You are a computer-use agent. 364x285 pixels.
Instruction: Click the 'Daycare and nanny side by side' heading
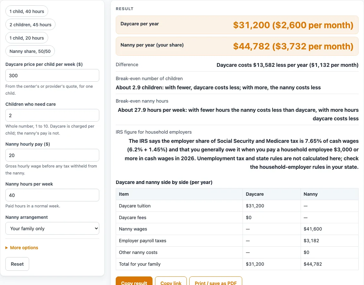coord(164,182)
